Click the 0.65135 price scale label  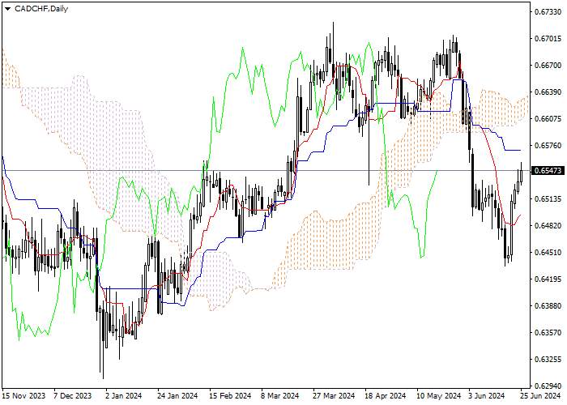click(x=548, y=199)
